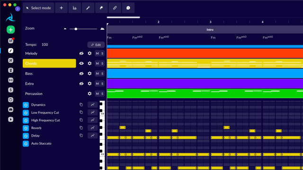Mute the Bass track
The width and height of the screenshot is (303, 170).
pos(97,74)
